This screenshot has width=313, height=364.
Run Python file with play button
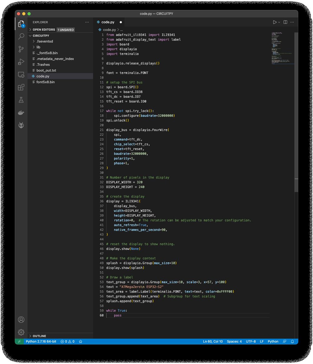pyautogui.click(x=274, y=22)
